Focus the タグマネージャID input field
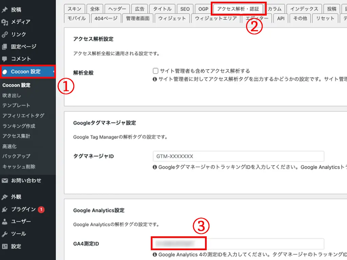The width and height of the screenshot is (347, 260). pyautogui.click(x=238, y=156)
